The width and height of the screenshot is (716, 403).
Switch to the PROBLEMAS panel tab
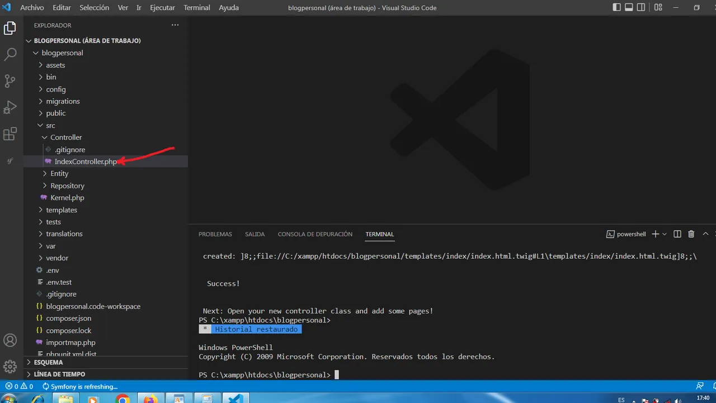[215, 234]
